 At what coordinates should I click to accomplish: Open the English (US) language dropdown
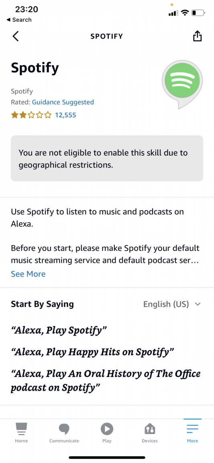(x=172, y=304)
